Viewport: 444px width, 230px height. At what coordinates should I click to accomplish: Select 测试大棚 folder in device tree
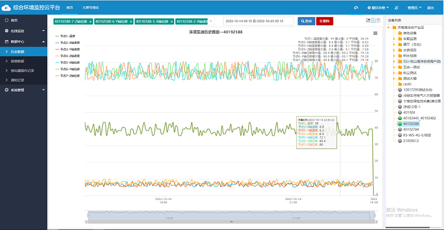(410, 78)
